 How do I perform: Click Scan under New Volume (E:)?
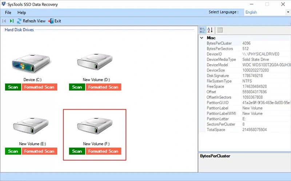coord(13,151)
